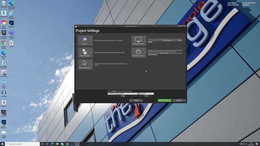
Task: Click the green Create Project button
Action: pyautogui.click(x=165, y=100)
